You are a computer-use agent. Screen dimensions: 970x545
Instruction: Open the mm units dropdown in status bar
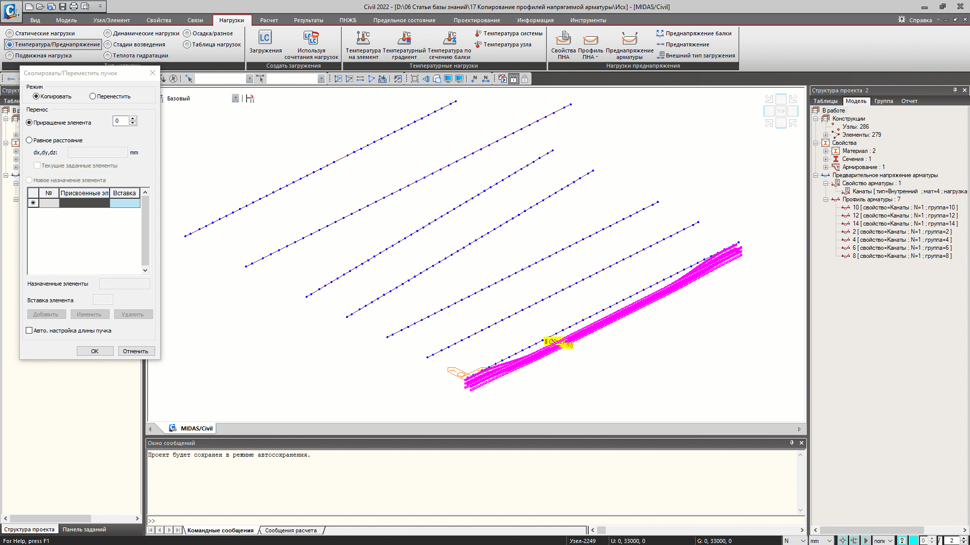(x=830, y=540)
